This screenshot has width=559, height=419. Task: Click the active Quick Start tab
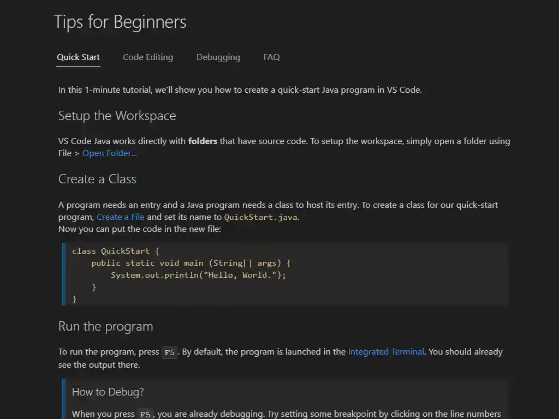coord(78,57)
